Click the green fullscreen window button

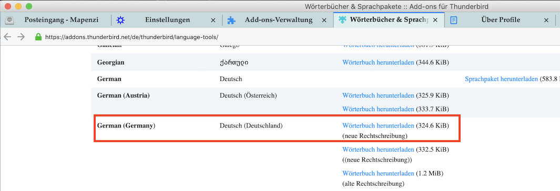tap(29, 6)
